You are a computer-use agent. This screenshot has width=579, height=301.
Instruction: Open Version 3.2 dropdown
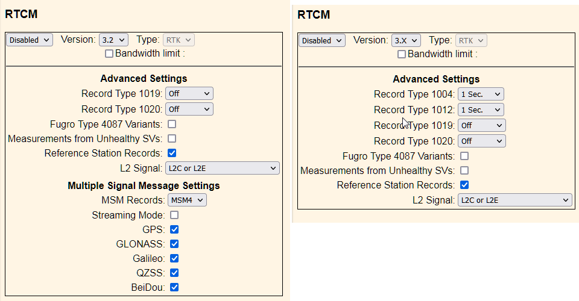[x=113, y=40]
